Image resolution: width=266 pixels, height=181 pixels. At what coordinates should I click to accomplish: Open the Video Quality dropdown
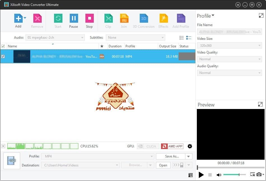coord(230,59)
